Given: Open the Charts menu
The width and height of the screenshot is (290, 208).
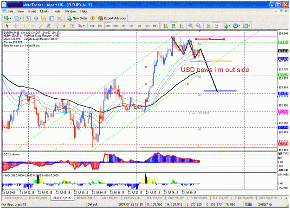Looking at the screenshot, I should [45, 11].
